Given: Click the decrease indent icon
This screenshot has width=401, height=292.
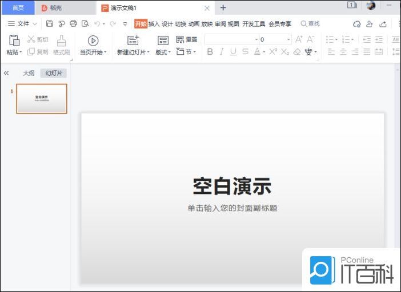Looking at the screenshot, I should pyautogui.click(x=367, y=39).
